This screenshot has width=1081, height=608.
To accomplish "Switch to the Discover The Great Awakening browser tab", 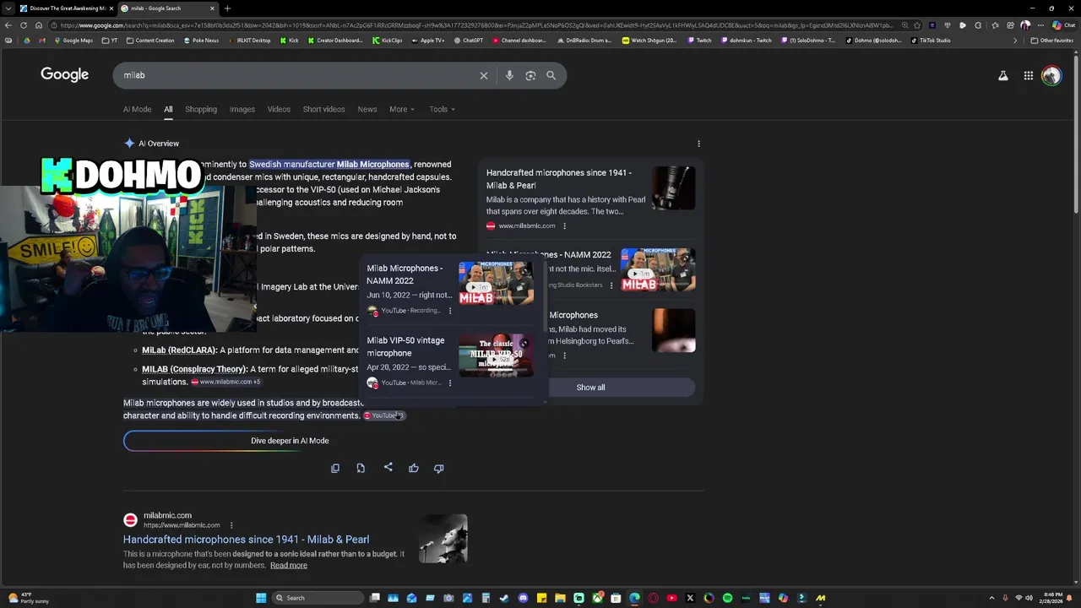I will (x=68, y=8).
